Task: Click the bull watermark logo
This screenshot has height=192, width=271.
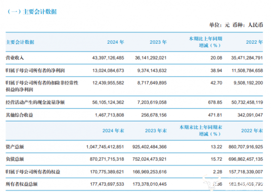Action: pyautogui.click(x=211, y=183)
